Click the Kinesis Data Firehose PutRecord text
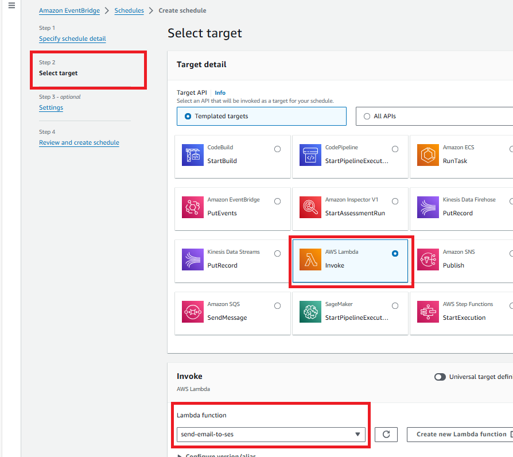Image resolution: width=513 pixels, height=457 pixels. tap(458, 213)
